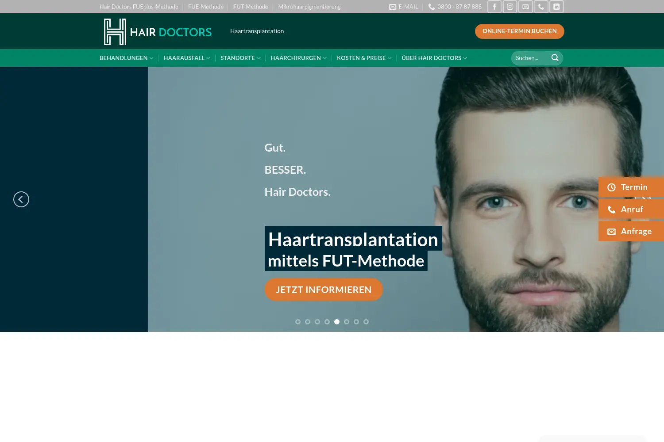The height and width of the screenshot is (442, 664).
Task: Click the search magnifier icon
Action: [555, 58]
